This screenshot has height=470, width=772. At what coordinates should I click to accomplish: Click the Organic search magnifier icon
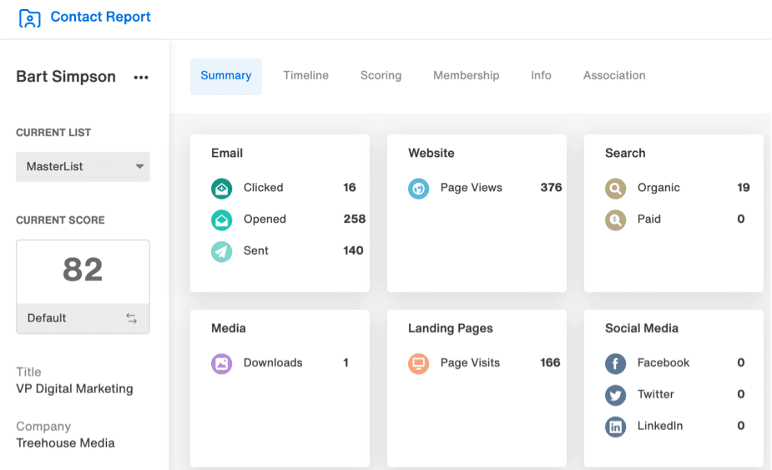pyautogui.click(x=615, y=188)
